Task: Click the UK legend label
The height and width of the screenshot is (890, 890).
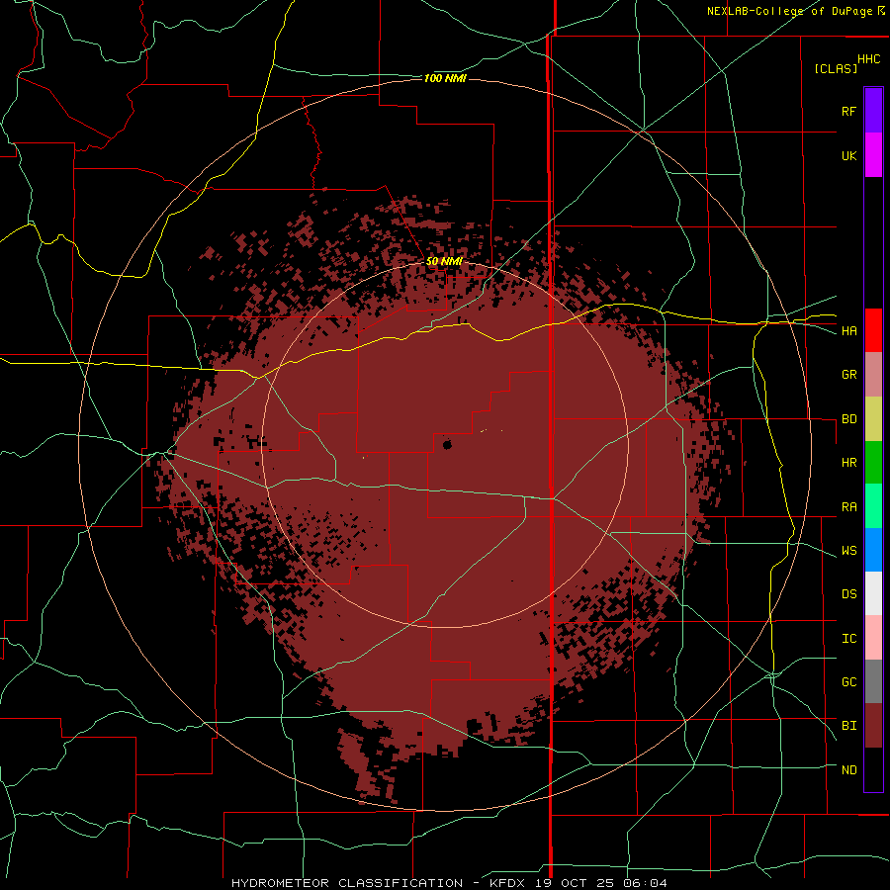Action: click(848, 155)
